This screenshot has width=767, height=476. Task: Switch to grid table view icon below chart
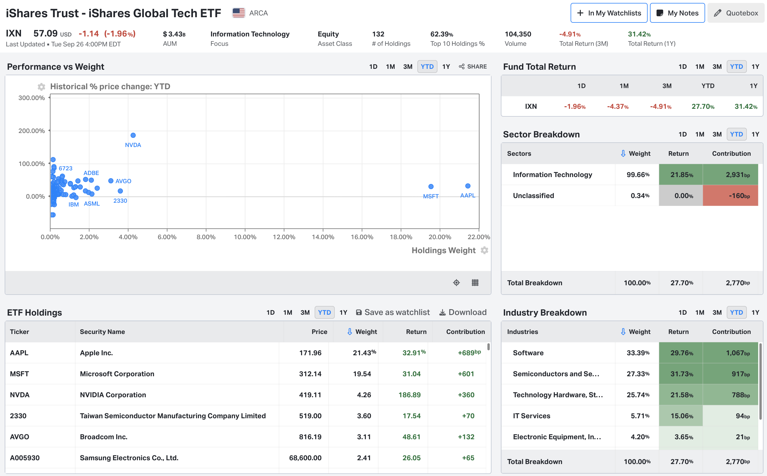[x=475, y=283]
